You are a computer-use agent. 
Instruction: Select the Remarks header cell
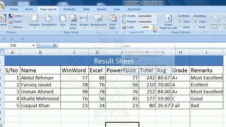206,70
